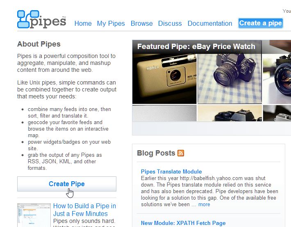The image size is (291, 227).
Task: Click the black camera thumbnail in the bottom row
Action: [x=230, y=113]
